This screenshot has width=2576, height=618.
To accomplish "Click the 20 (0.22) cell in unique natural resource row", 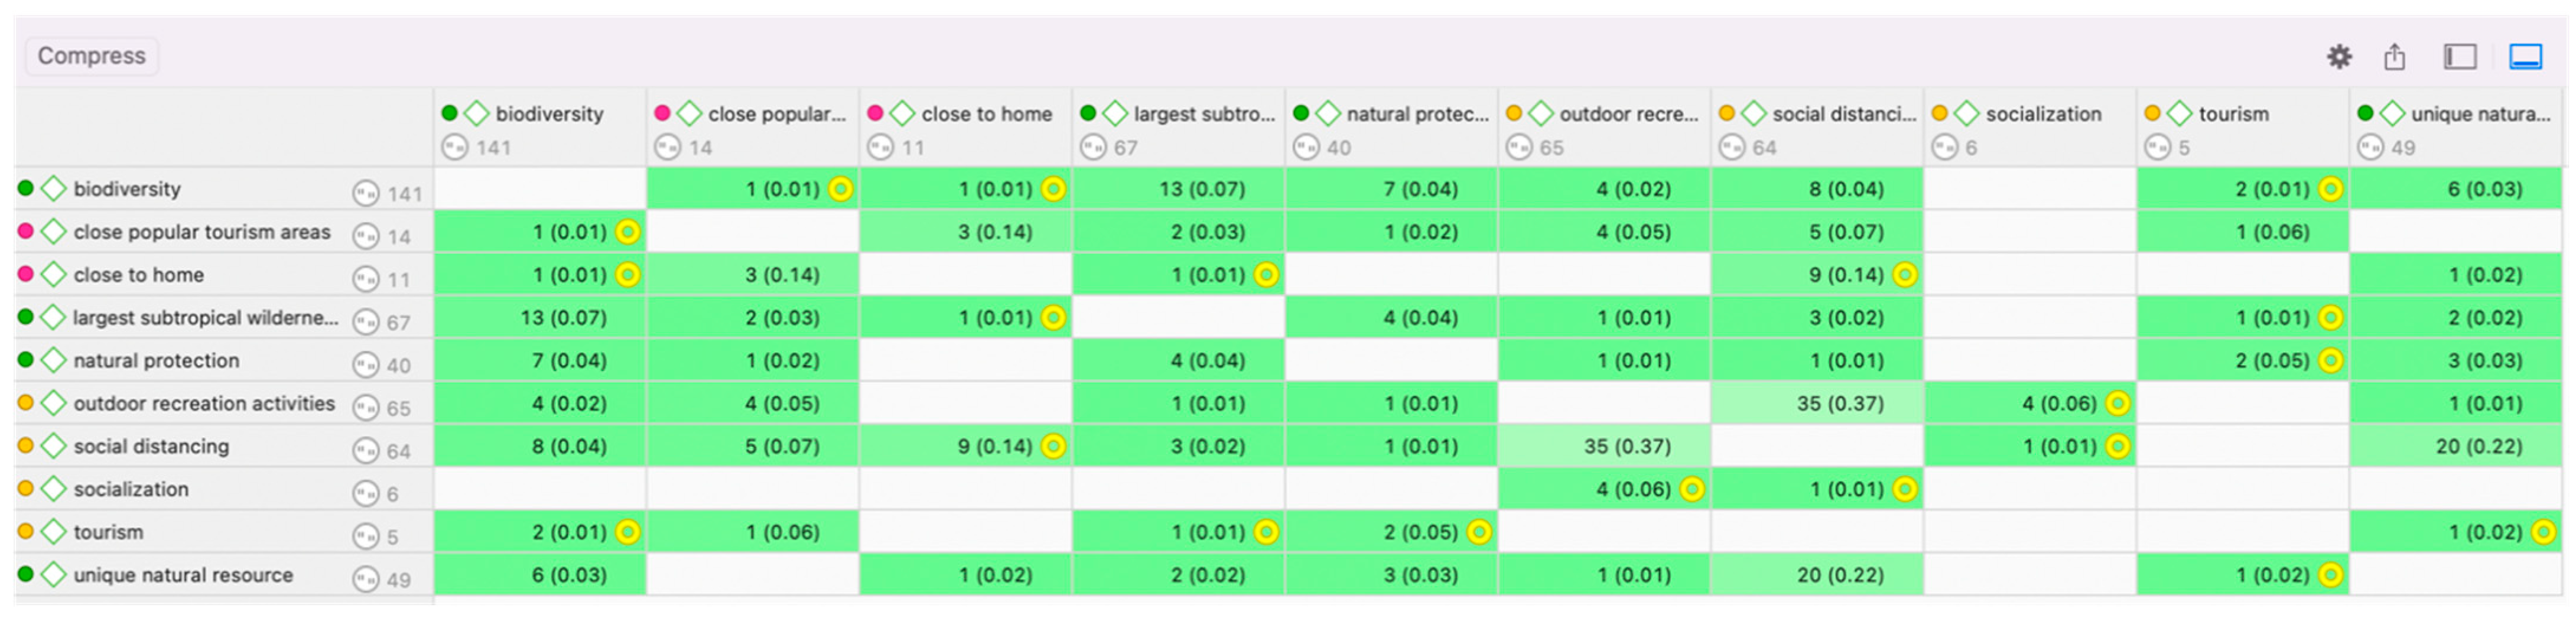I will tap(1817, 575).
